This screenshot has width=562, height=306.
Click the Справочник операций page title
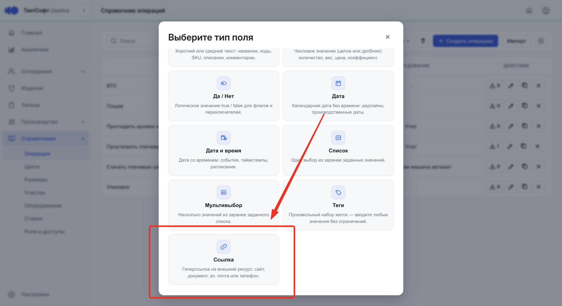tap(133, 11)
